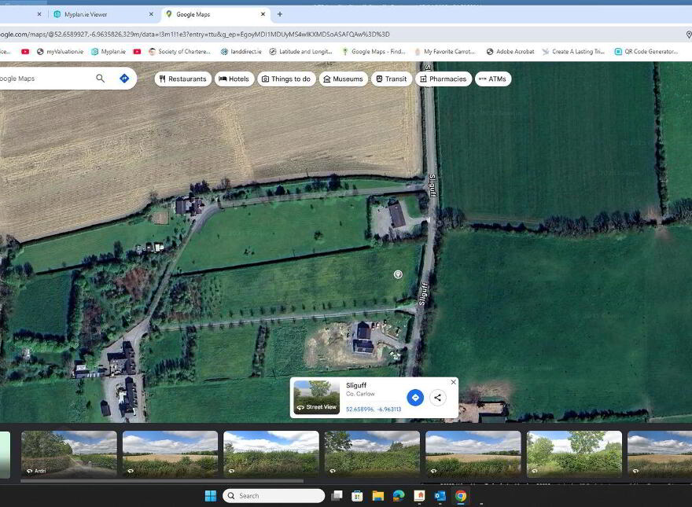Filter map by Restaurants chip
This screenshot has width=692, height=507.
click(183, 79)
